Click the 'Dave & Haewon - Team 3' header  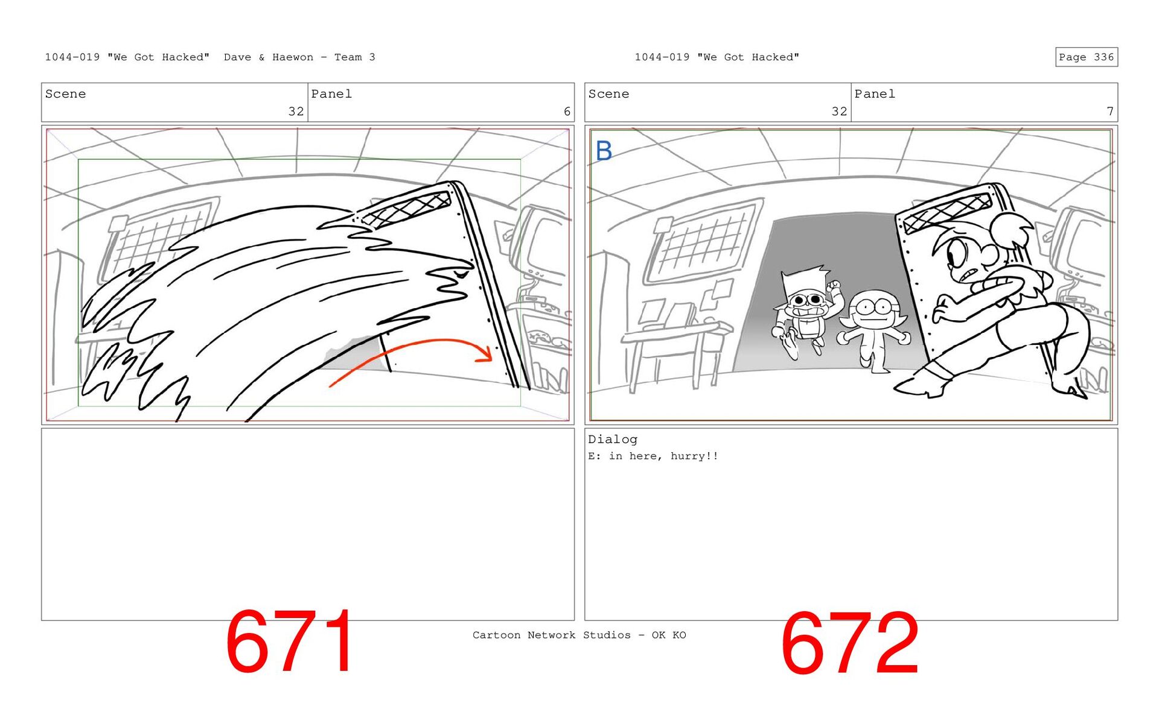299,57
